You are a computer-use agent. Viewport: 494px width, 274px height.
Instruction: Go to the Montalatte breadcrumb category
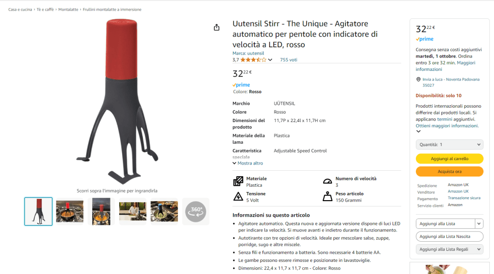pyautogui.click(x=68, y=10)
